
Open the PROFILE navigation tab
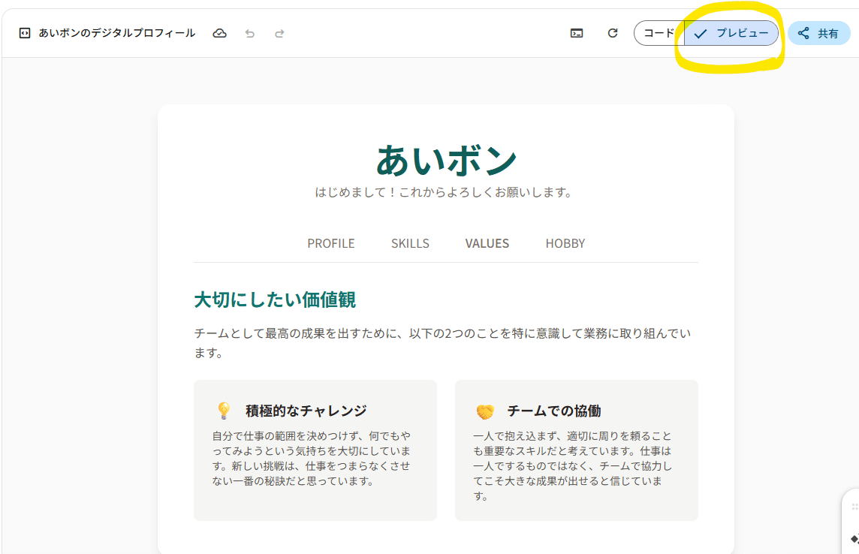point(330,243)
